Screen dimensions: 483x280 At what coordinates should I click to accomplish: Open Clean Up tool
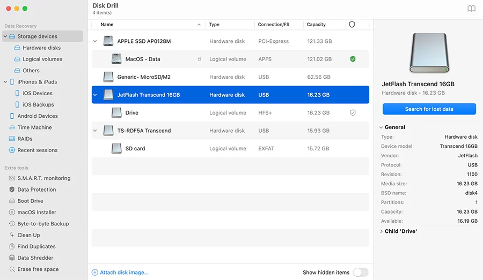click(25, 235)
